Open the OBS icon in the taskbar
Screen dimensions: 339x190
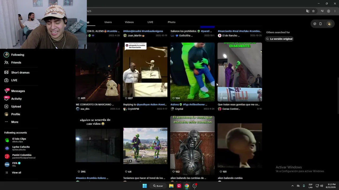click(195, 186)
